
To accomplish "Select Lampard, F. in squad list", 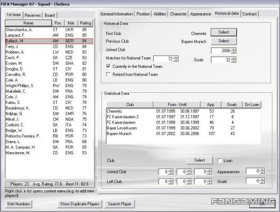I will (x=49, y=36).
